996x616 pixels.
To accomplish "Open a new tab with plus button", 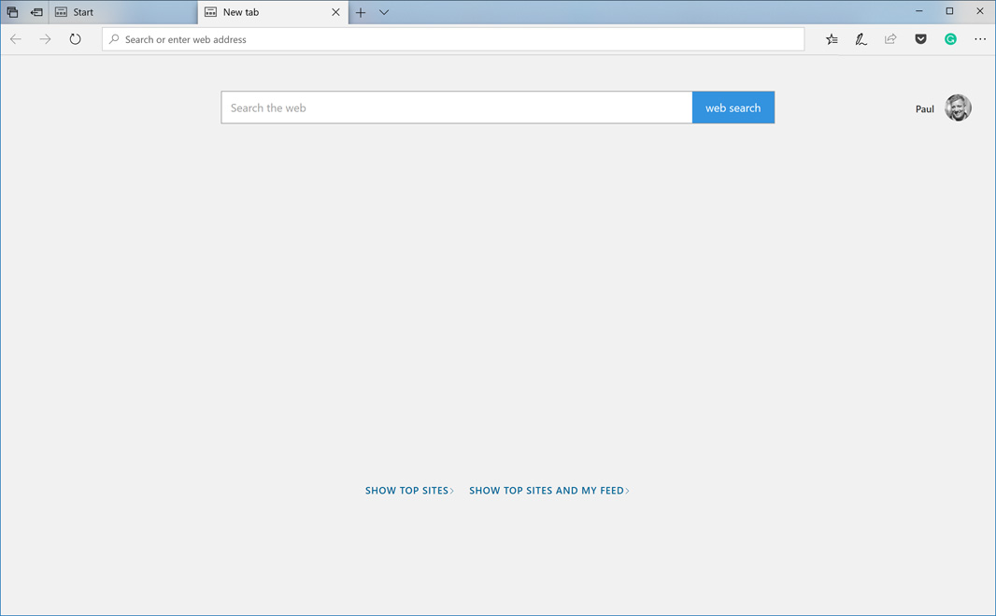I will click(361, 12).
